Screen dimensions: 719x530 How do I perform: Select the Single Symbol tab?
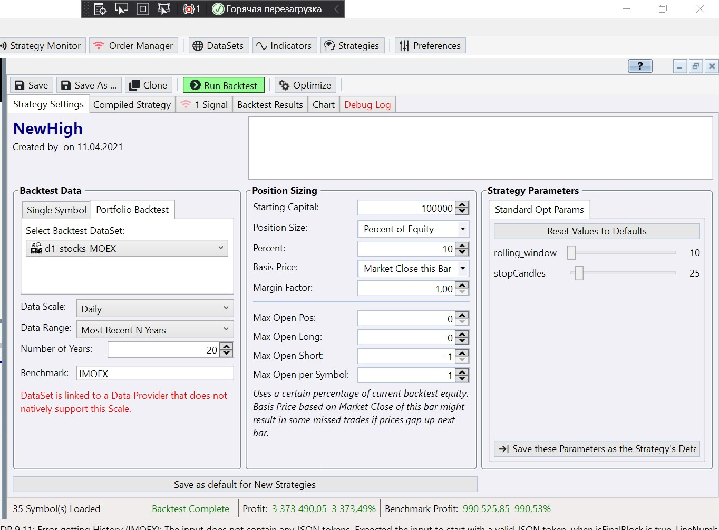(x=56, y=210)
